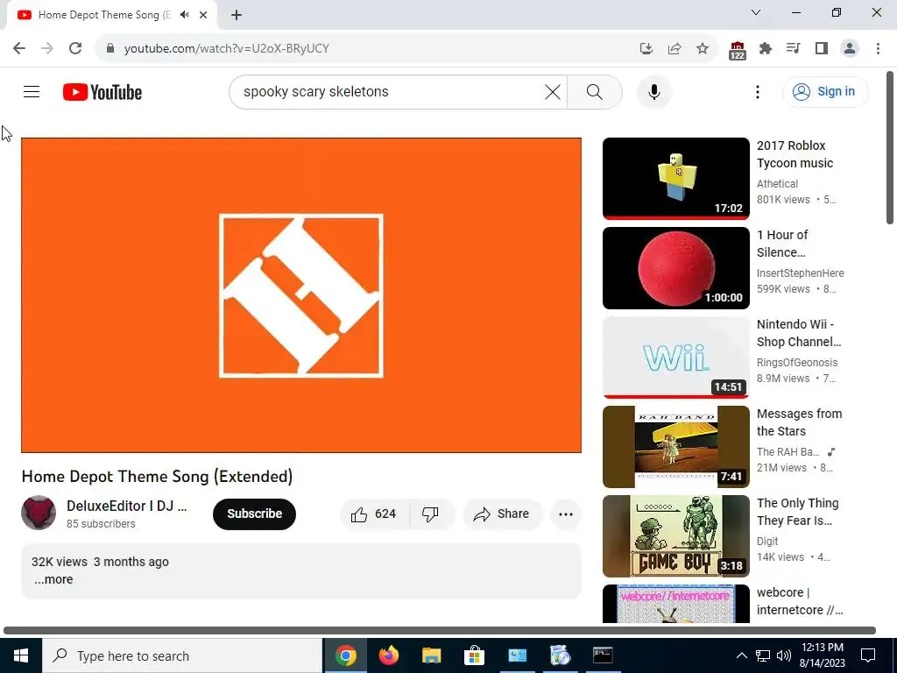Open Command Prompt from the taskbar
The height and width of the screenshot is (673, 897).
coord(603,655)
